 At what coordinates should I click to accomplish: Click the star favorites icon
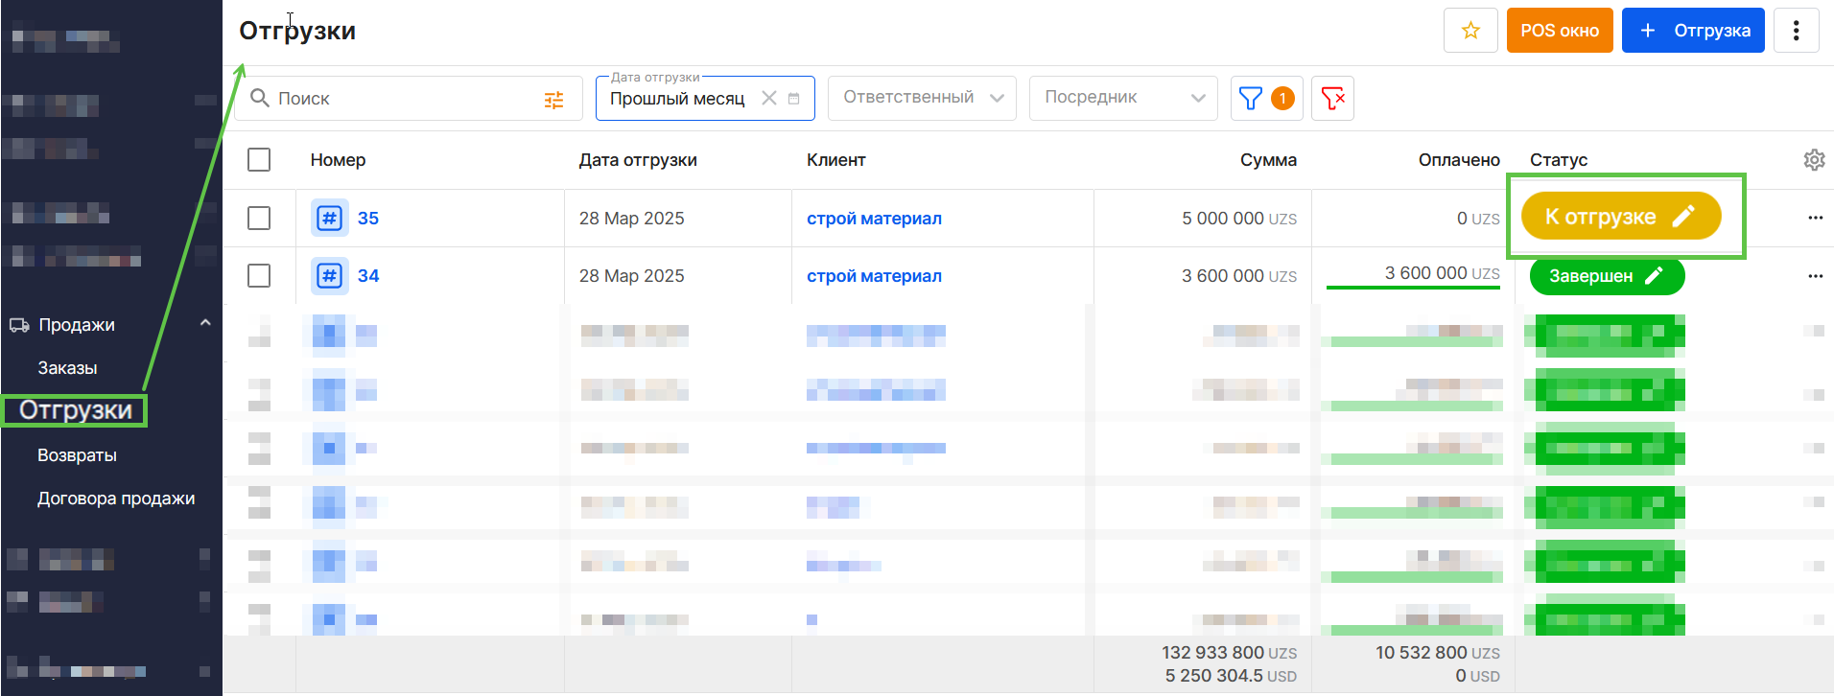(x=1470, y=31)
